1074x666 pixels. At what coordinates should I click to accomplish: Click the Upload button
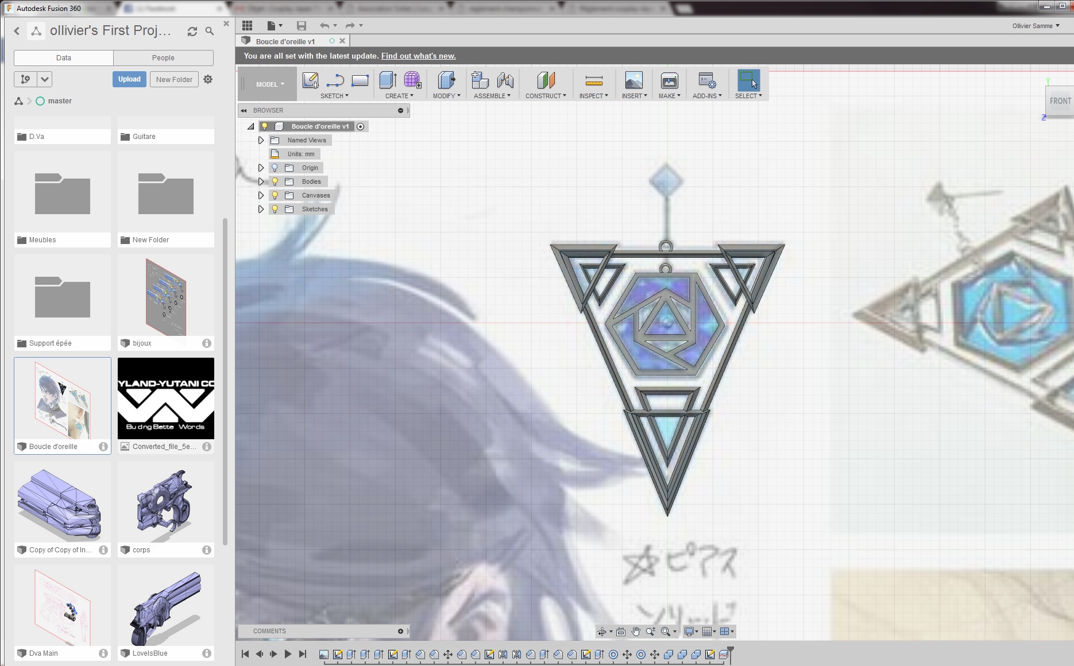pos(129,79)
